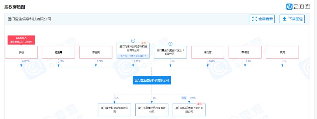This screenshot has width=317, height=119.
Task: Click the 3% stake label
Action: (154, 98)
